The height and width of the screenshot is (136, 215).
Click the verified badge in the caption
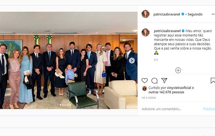(x=183, y=31)
